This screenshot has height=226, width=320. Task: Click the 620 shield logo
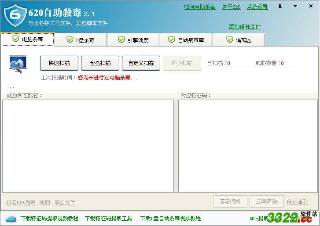click(x=15, y=15)
